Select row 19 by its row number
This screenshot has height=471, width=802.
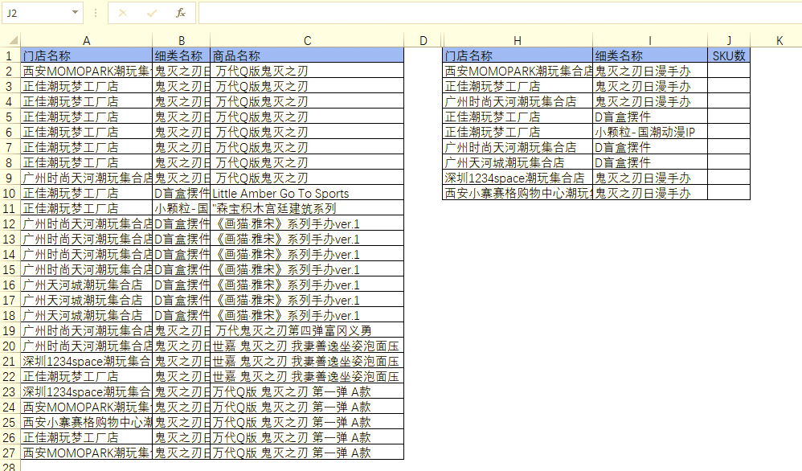[x=10, y=331]
